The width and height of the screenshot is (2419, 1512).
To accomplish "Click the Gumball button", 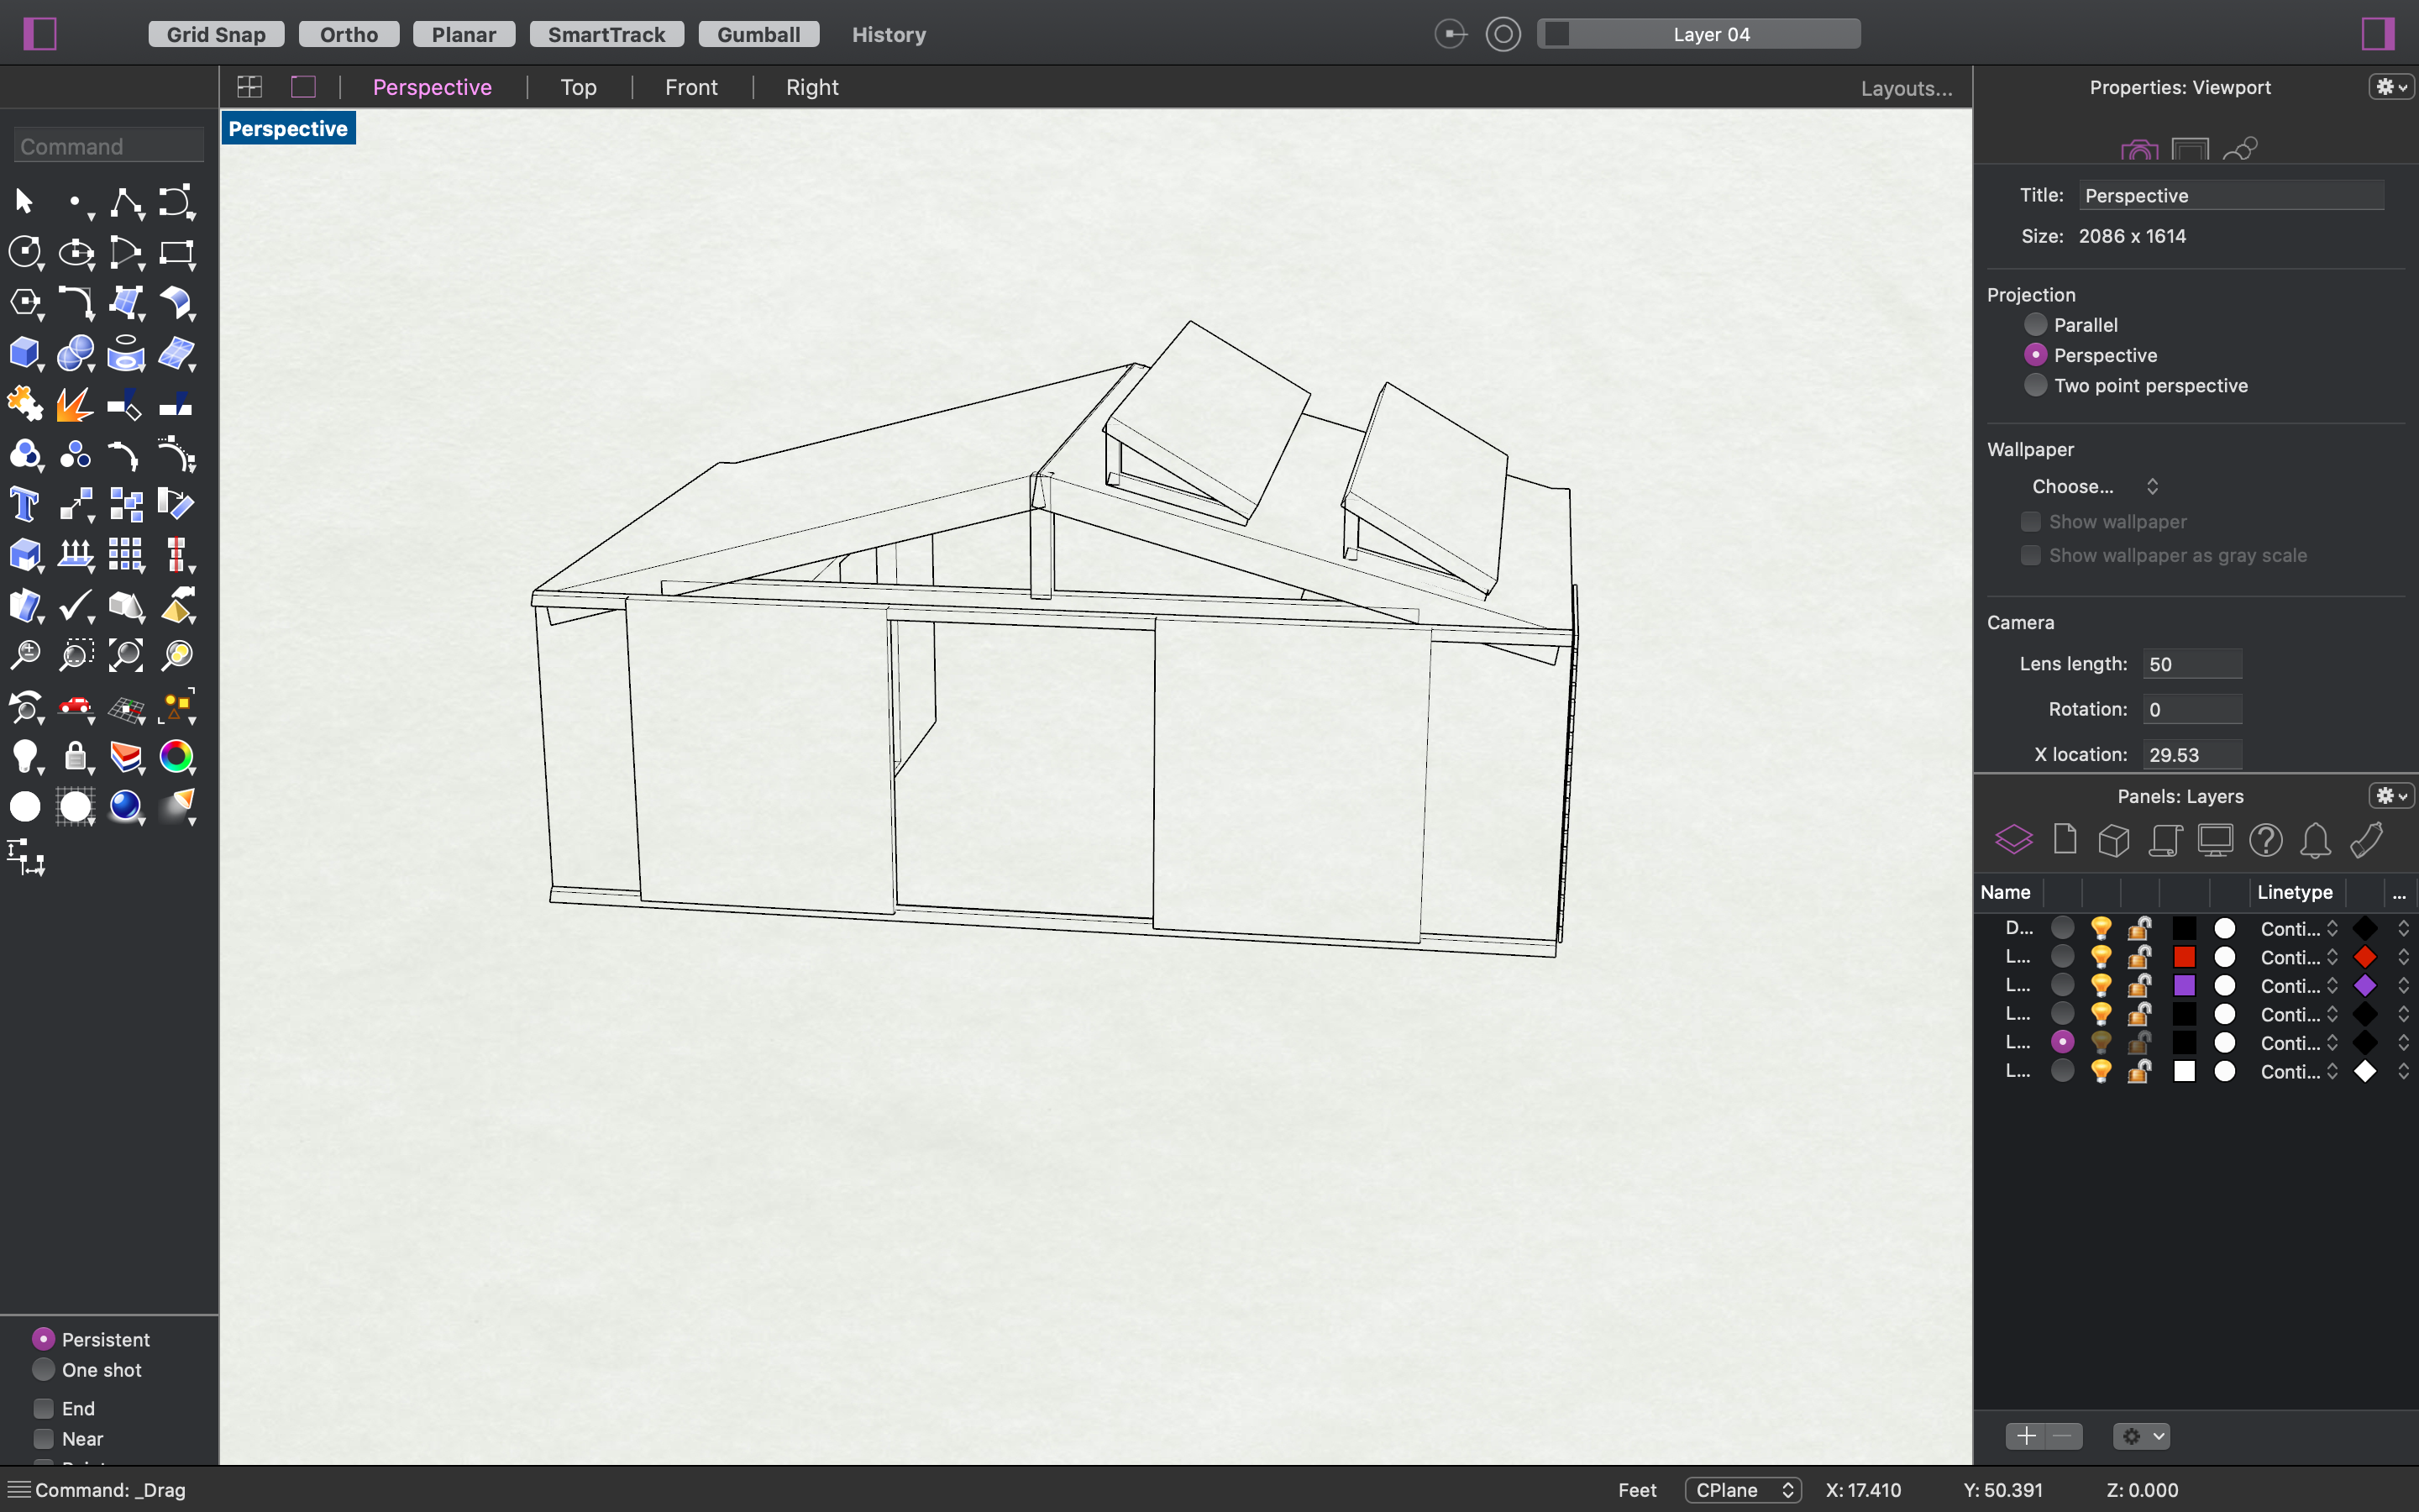I will coord(758,34).
